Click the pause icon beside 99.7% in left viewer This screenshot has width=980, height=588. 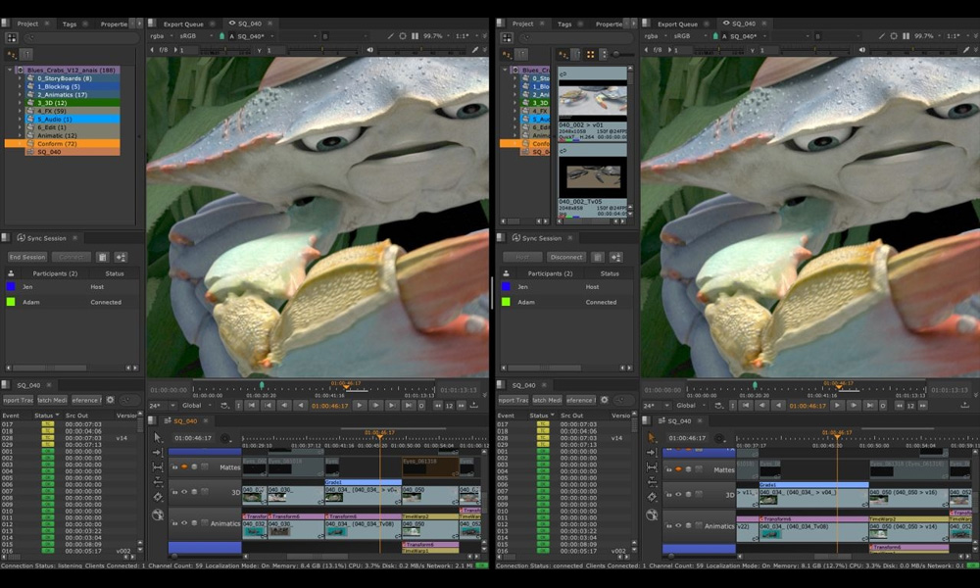[415, 36]
